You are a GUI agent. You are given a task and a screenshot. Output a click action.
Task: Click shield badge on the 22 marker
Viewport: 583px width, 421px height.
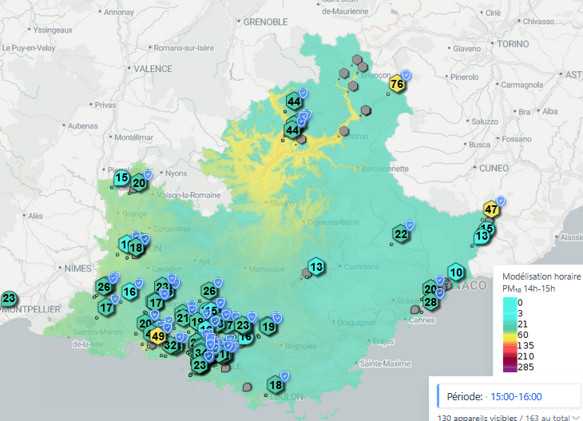tap(410, 224)
